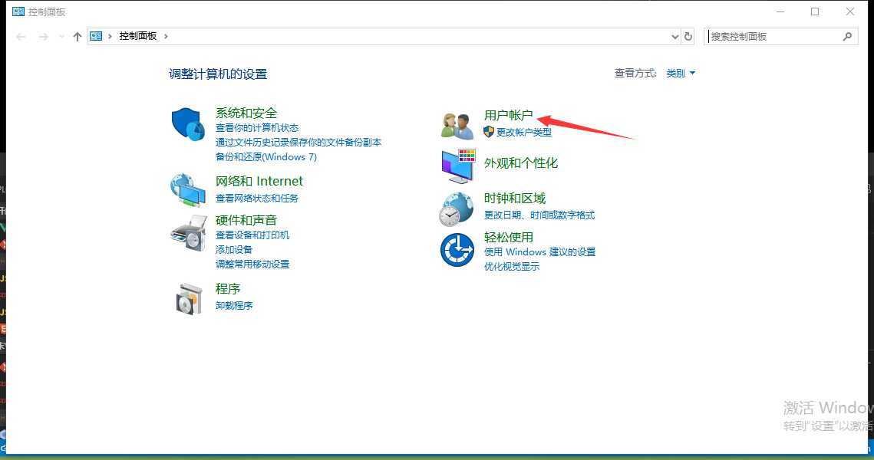Click 更改日期、时间或数字格式 link
This screenshot has width=874, height=460.
click(539, 215)
